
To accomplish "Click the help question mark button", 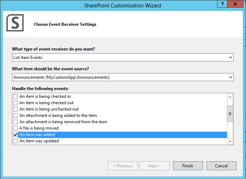I will click(x=222, y=4).
